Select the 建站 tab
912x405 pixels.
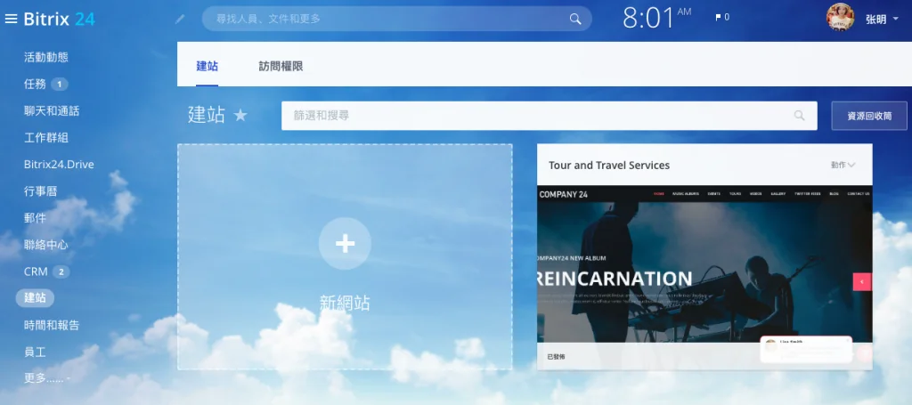pyautogui.click(x=207, y=66)
